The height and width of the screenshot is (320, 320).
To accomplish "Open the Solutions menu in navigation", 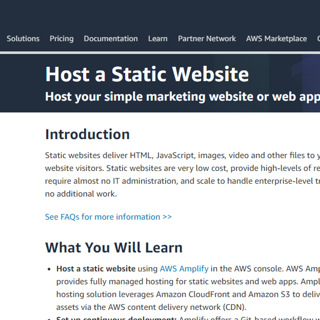I will coord(23,39).
